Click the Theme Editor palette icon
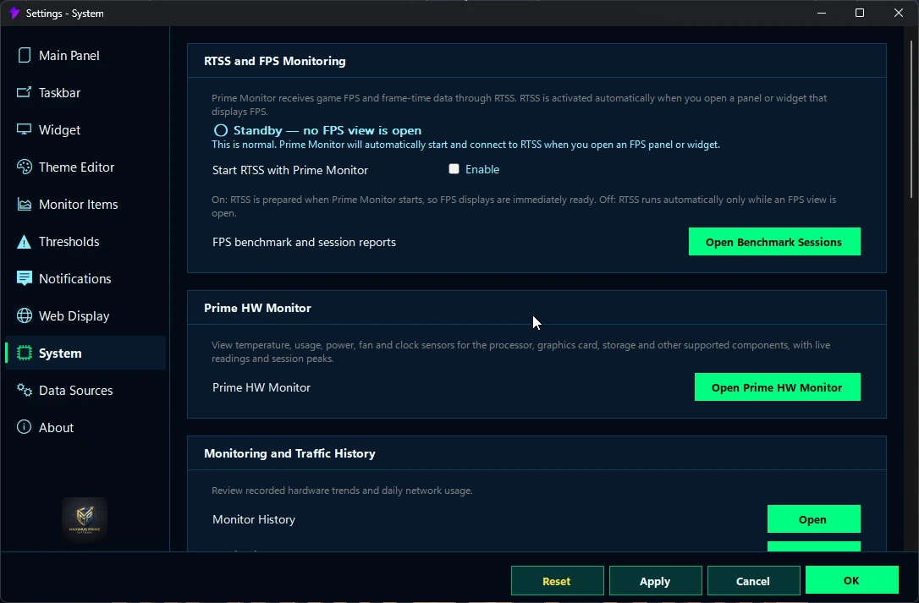This screenshot has width=919, height=603. (x=24, y=167)
